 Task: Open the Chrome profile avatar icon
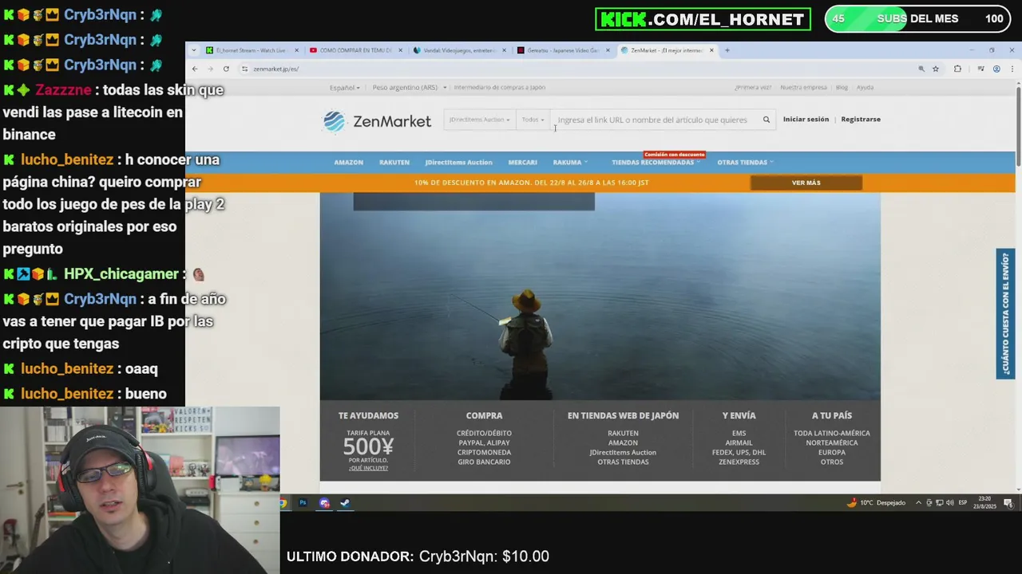tap(996, 69)
